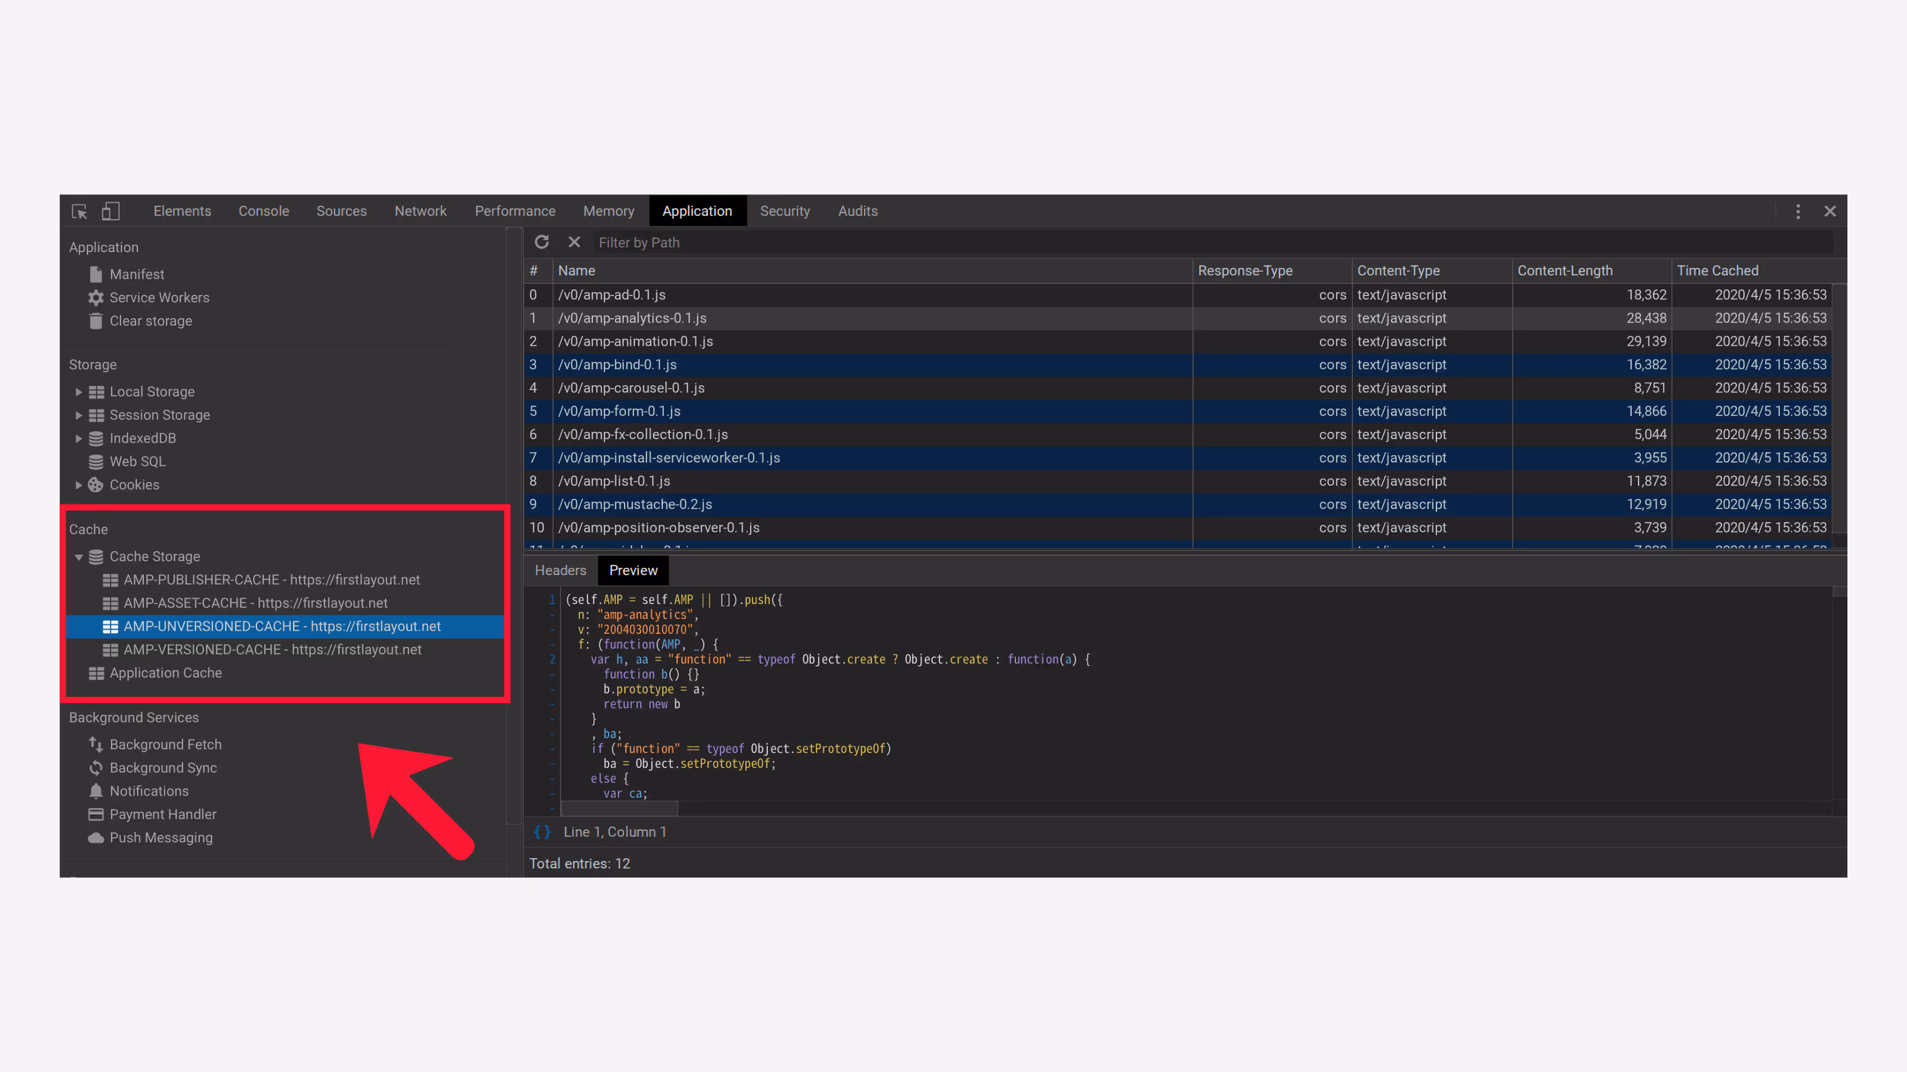Select row /v0/amp-form-0.1.js
The width and height of the screenshot is (1907, 1072).
1178,411
